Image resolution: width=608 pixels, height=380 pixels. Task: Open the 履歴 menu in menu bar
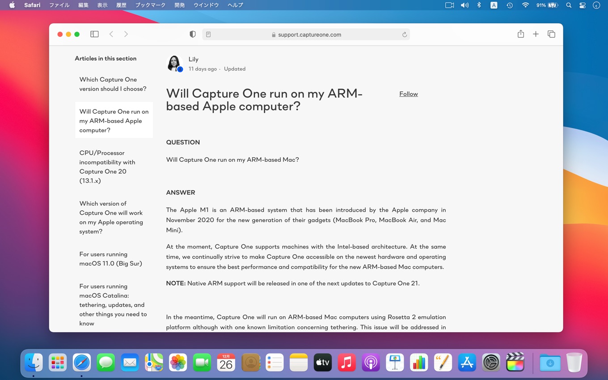tap(121, 5)
